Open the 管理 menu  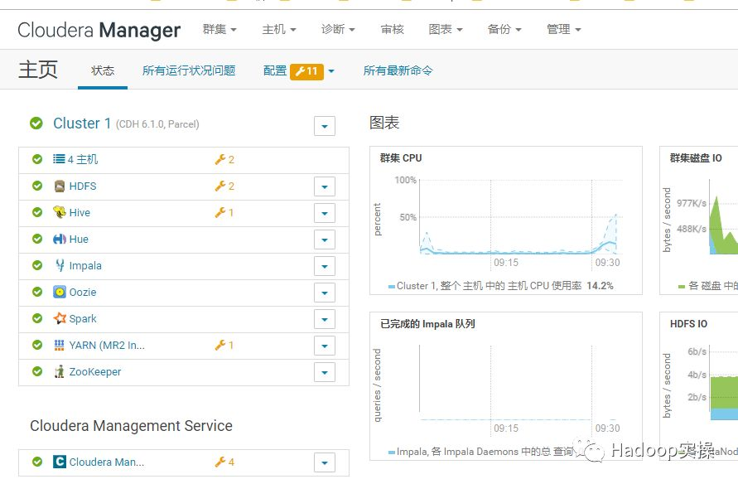[563, 29]
